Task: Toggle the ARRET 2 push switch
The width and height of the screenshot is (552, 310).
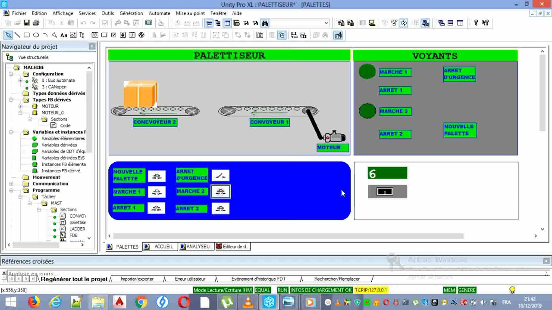Action: 220,209
